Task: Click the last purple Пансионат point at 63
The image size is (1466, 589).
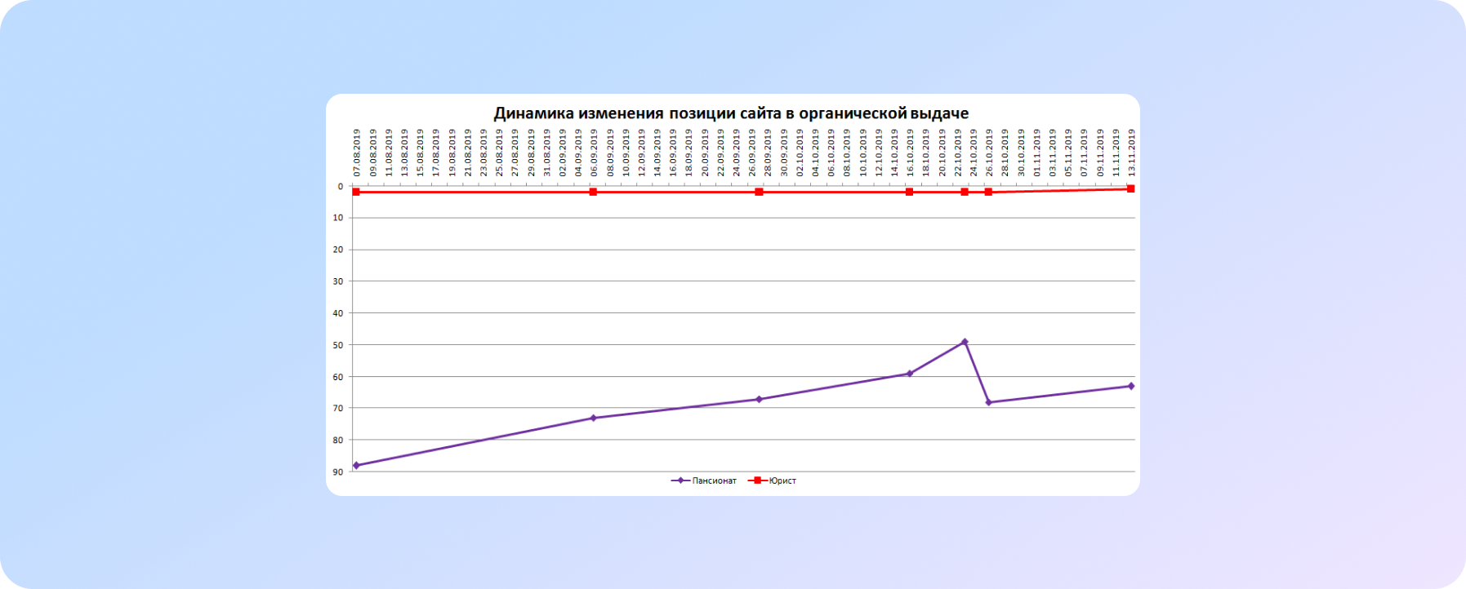Action: point(1131,386)
